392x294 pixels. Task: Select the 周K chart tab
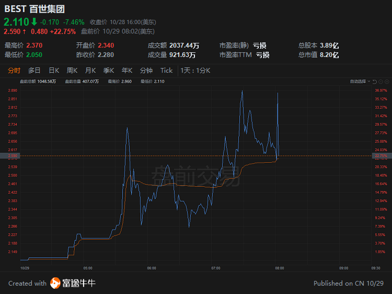pos(72,71)
